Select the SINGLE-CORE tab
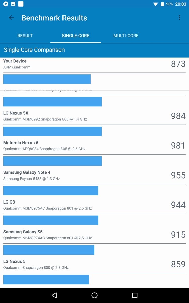 (x=76, y=36)
